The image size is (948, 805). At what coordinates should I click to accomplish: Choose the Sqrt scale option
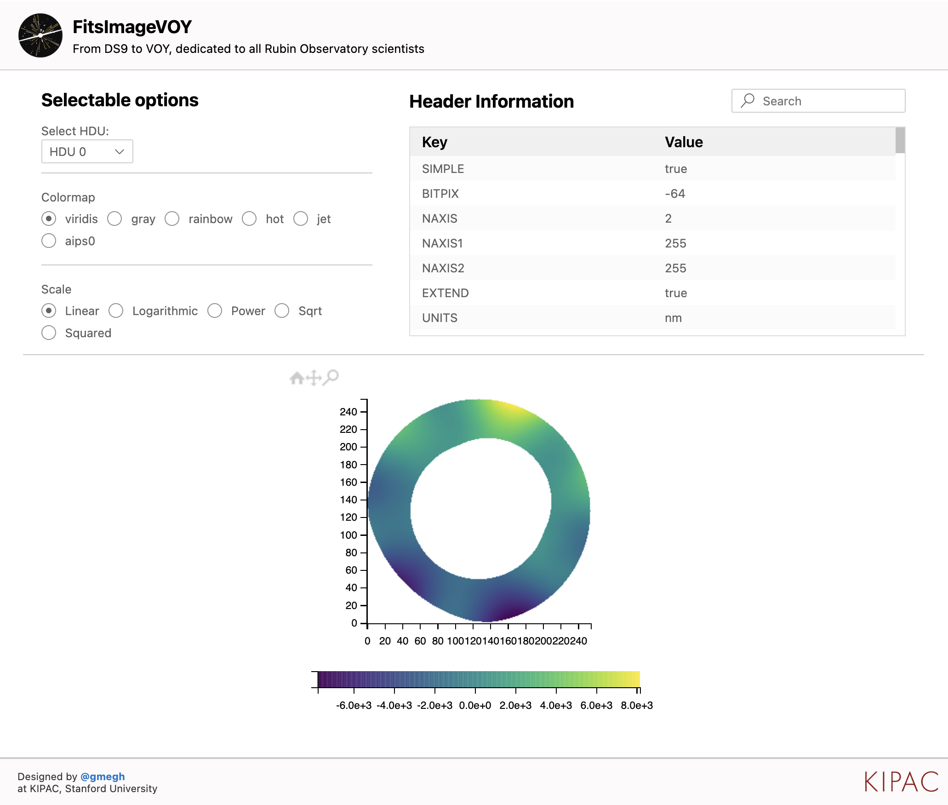(282, 310)
